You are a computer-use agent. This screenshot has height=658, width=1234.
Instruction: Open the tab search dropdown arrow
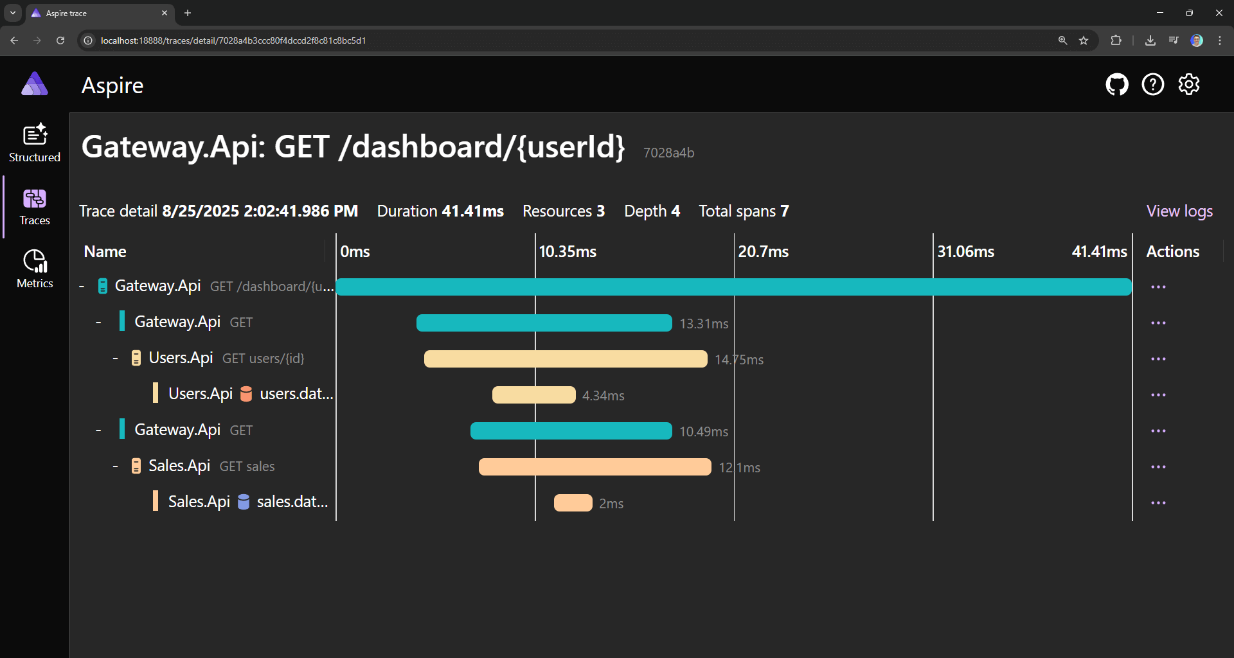[13, 13]
